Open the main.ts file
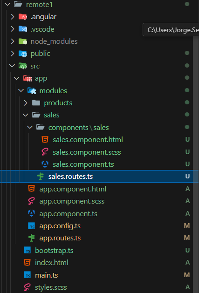This screenshot has width=199, height=293. 100,275
